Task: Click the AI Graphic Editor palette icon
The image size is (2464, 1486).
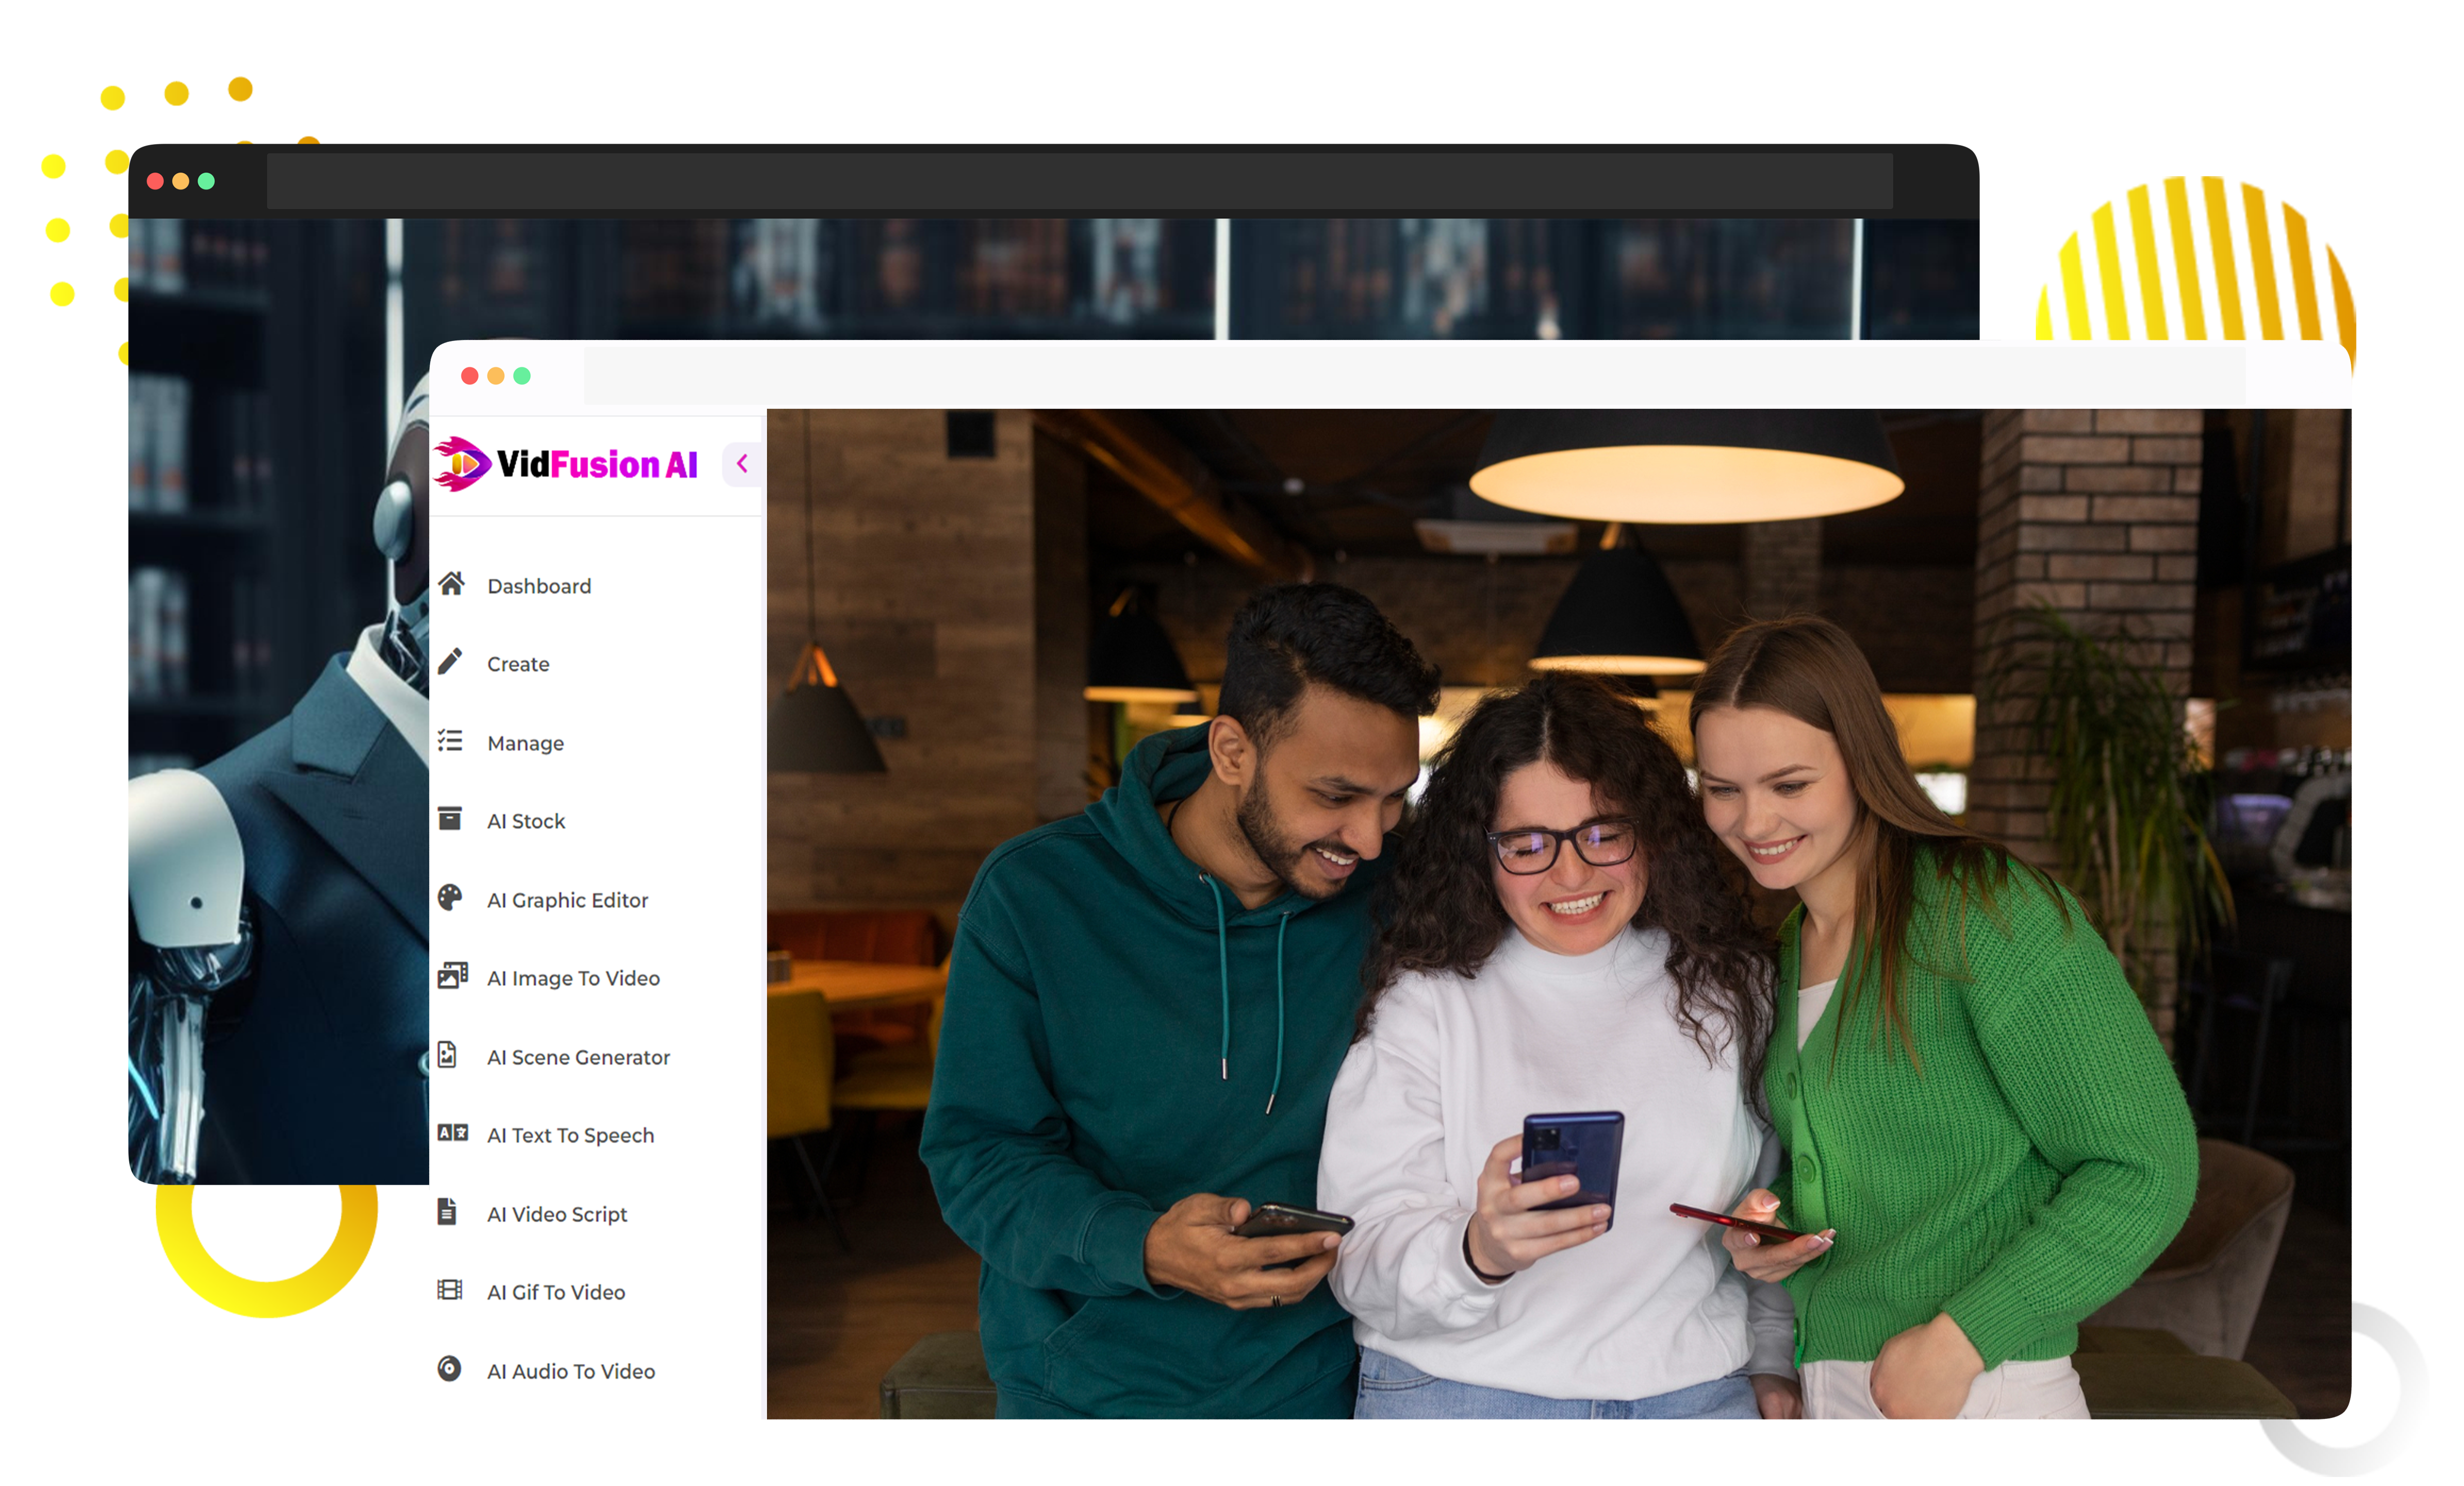Action: 450,897
